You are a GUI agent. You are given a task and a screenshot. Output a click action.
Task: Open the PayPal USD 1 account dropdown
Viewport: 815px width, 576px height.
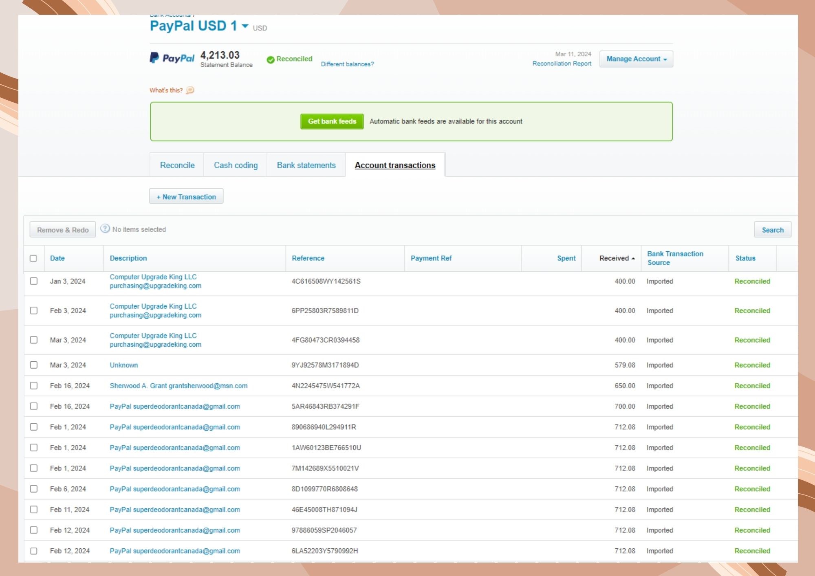point(245,26)
